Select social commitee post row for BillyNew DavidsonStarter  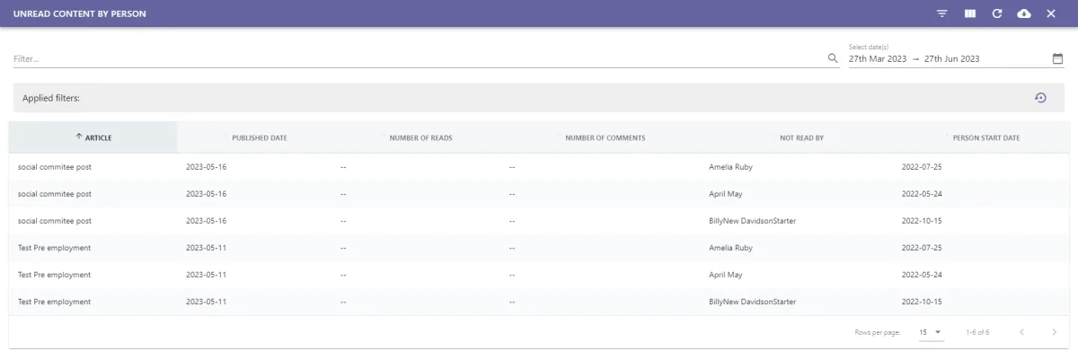(x=539, y=221)
